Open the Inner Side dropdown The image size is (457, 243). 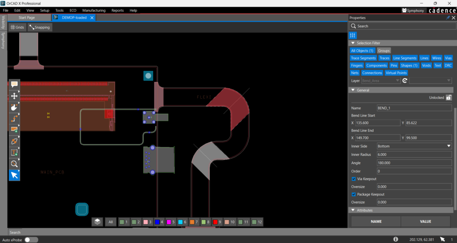coord(414,146)
